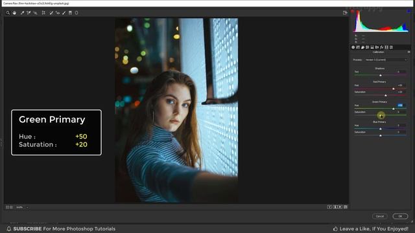Viewport: 415px width, 233px height.
Task: Open the HSL Adjustments panel tab
Action: point(368,47)
